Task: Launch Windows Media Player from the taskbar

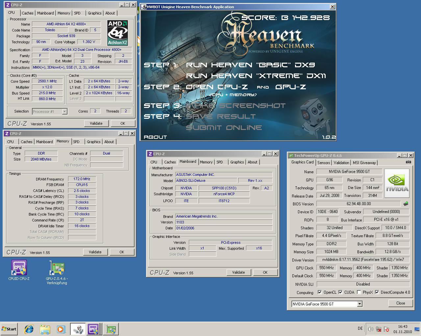Action: point(61,329)
